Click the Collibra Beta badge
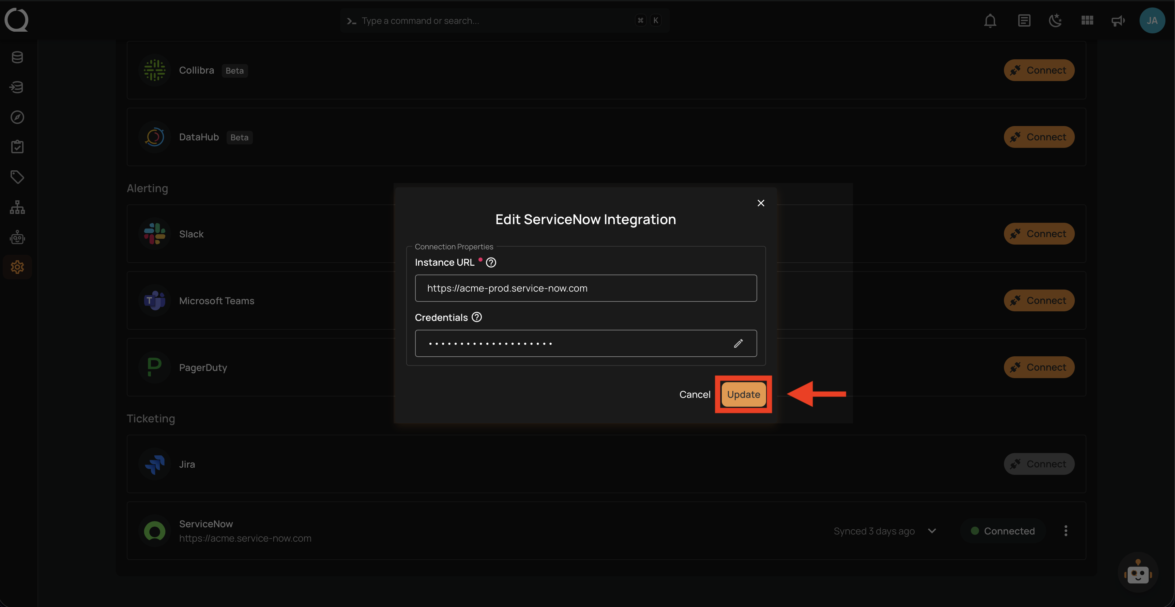The width and height of the screenshot is (1175, 607). [234, 71]
